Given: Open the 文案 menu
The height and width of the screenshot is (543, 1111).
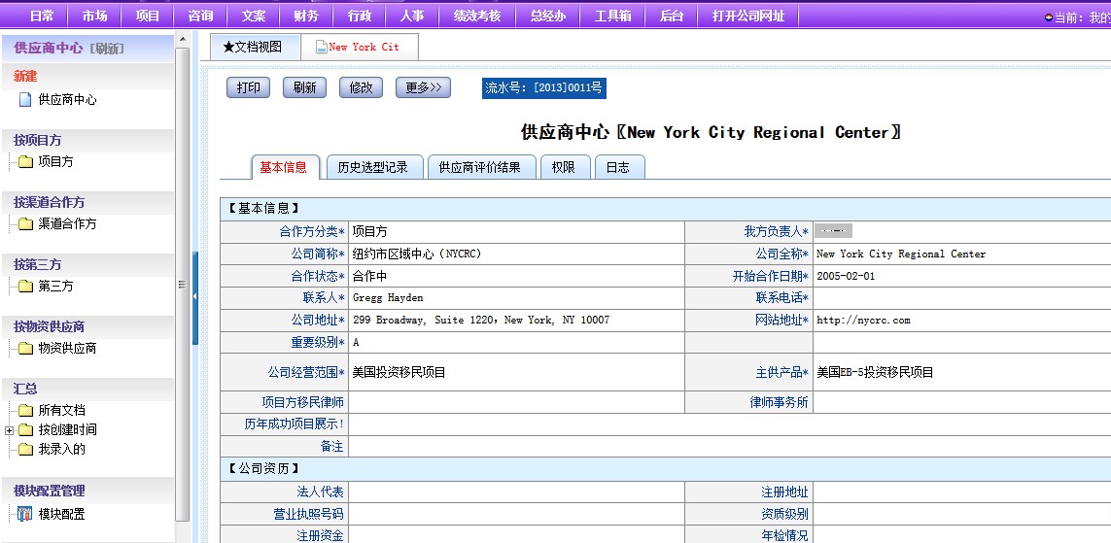Looking at the screenshot, I should pos(254,16).
